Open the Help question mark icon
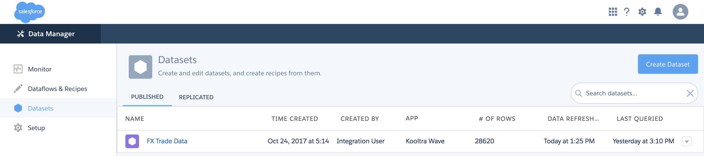 (627, 12)
